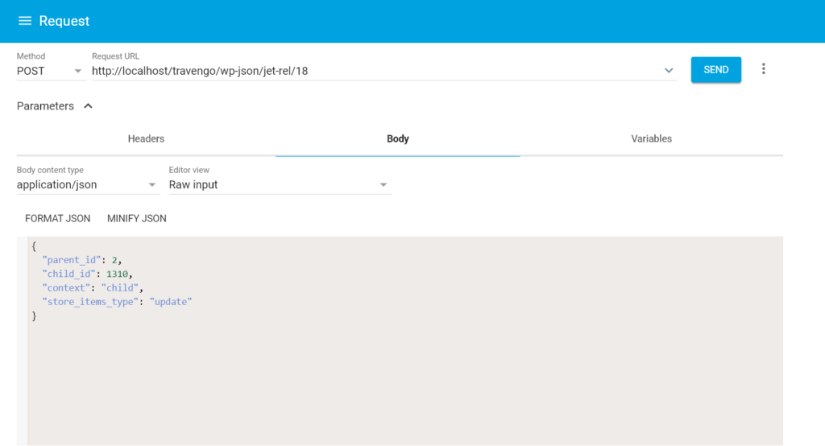The height and width of the screenshot is (446, 825).
Task: Click MINIFY JSON button
Action: coord(137,219)
